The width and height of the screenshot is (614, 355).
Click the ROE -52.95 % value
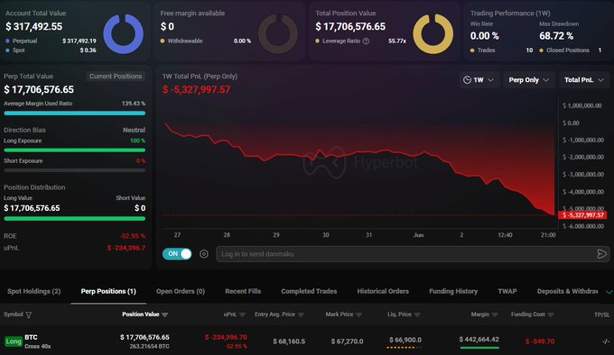(x=133, y=236)
